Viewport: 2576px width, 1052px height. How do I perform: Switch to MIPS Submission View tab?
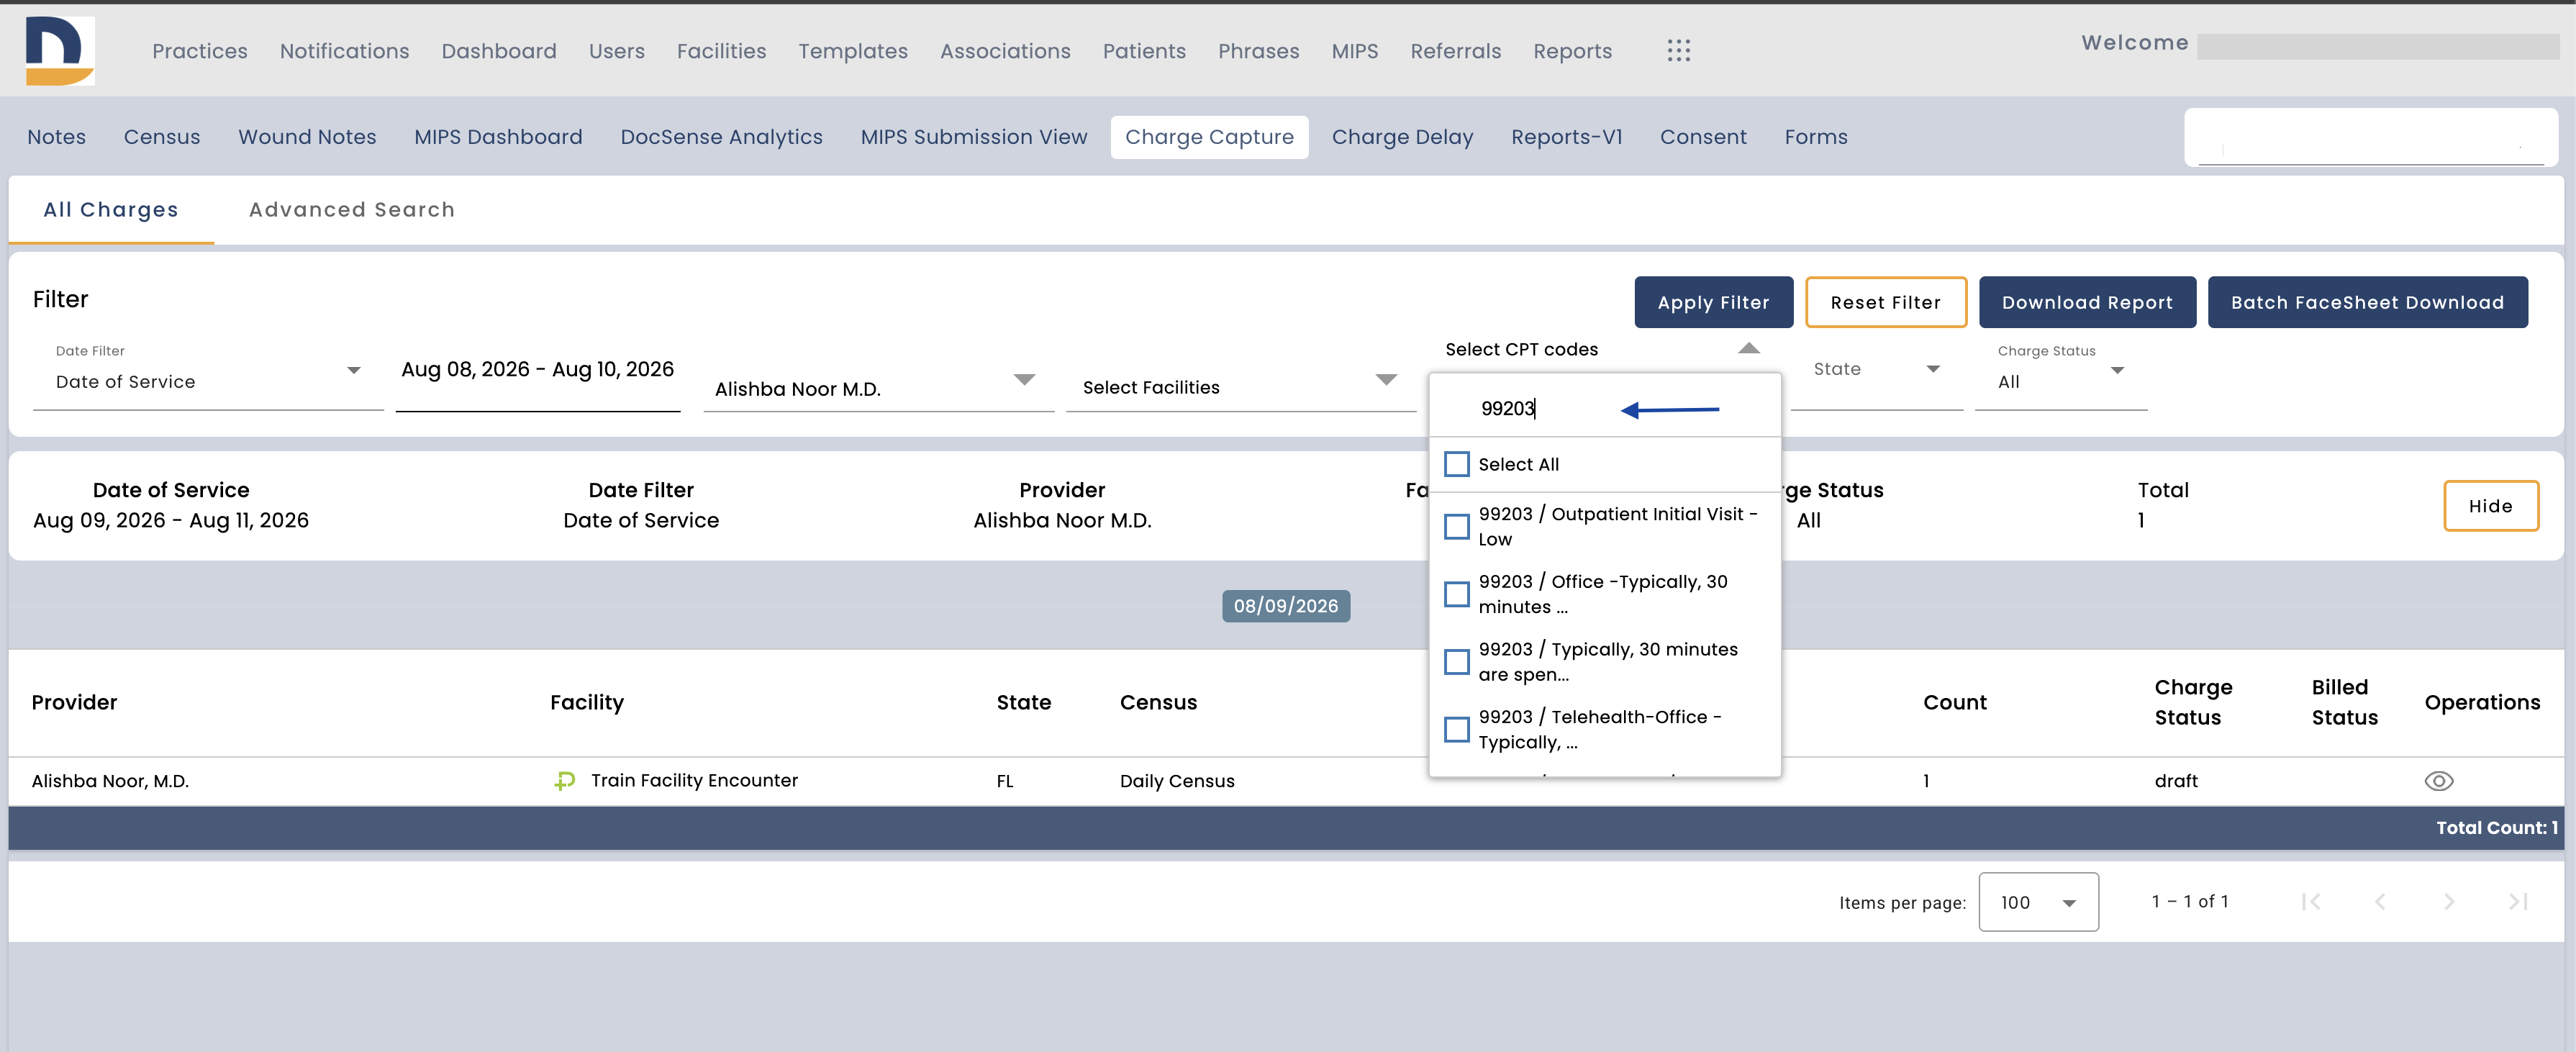[974, 137]
